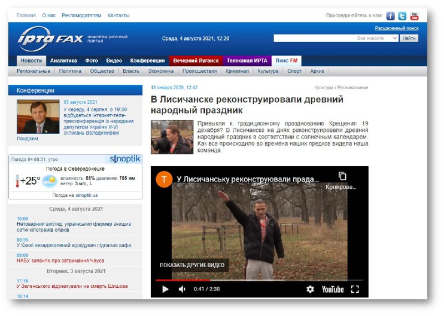Click the orange channel avatar T
This screenshot has height=316, width=444.
click(164, 180)
